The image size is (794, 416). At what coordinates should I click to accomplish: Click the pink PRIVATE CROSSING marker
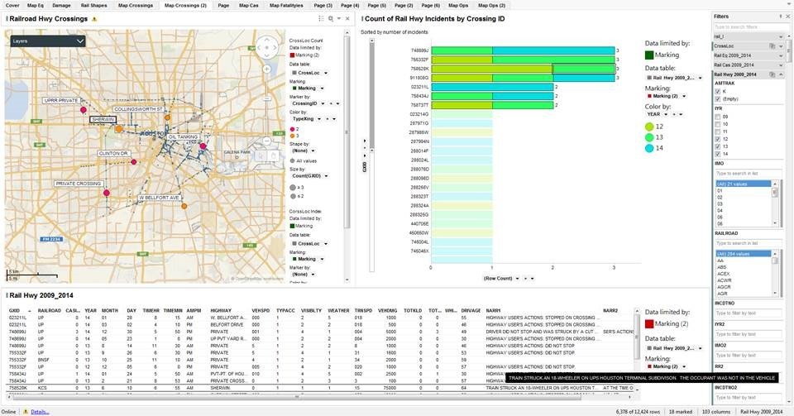click(107, 193)
